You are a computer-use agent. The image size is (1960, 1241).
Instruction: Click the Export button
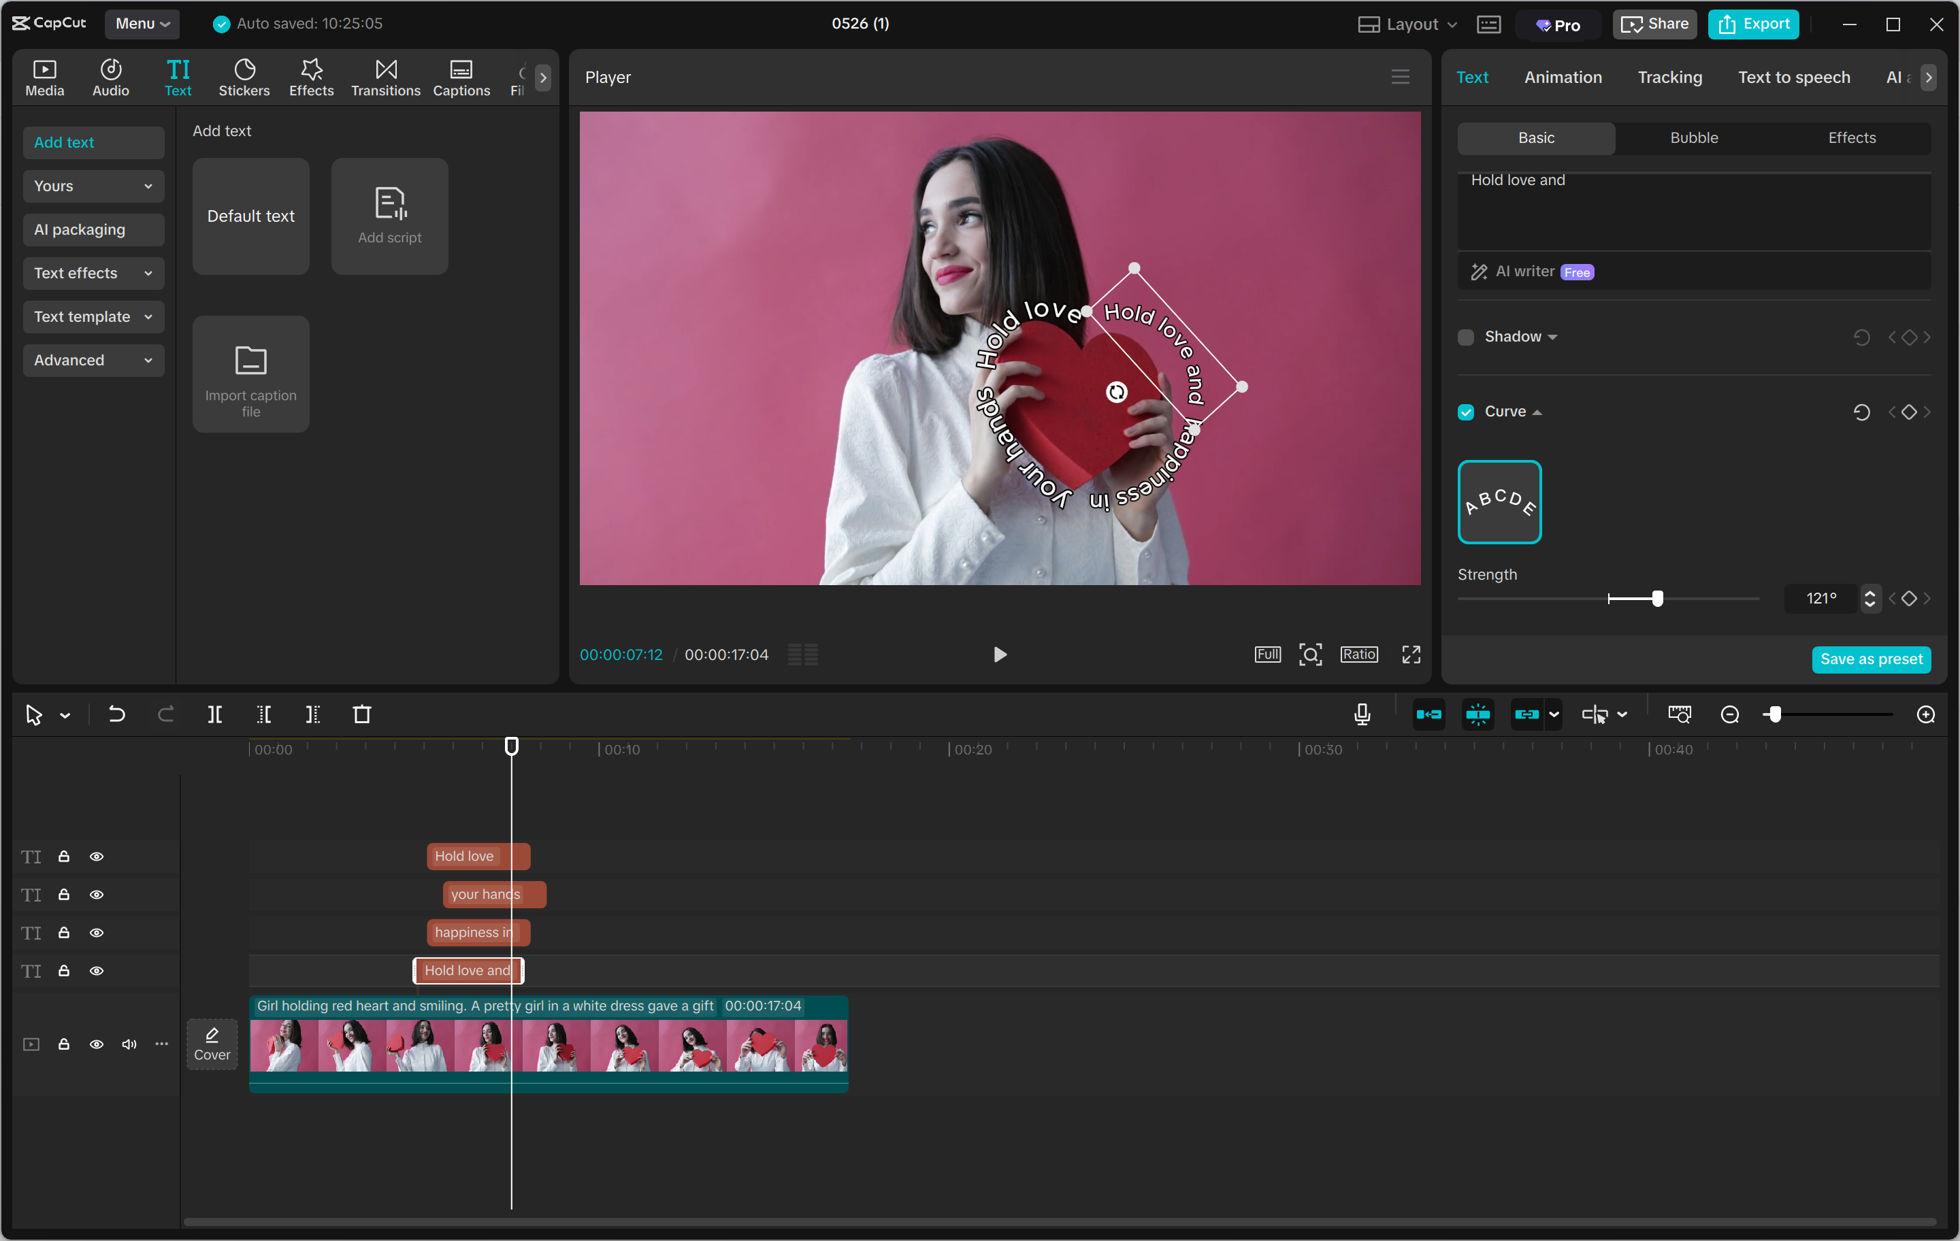point(1753,24)
